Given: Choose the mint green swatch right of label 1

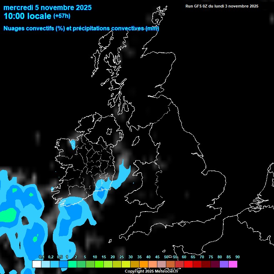Looking at the screenshot, I should pyautogui.click(x=72, y=264).
